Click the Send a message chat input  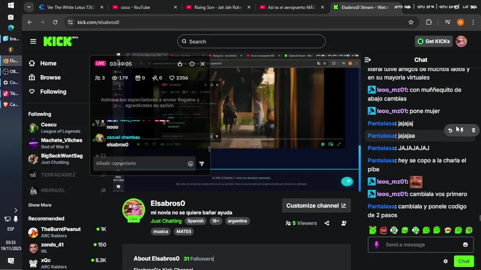[x=421, y=244]
